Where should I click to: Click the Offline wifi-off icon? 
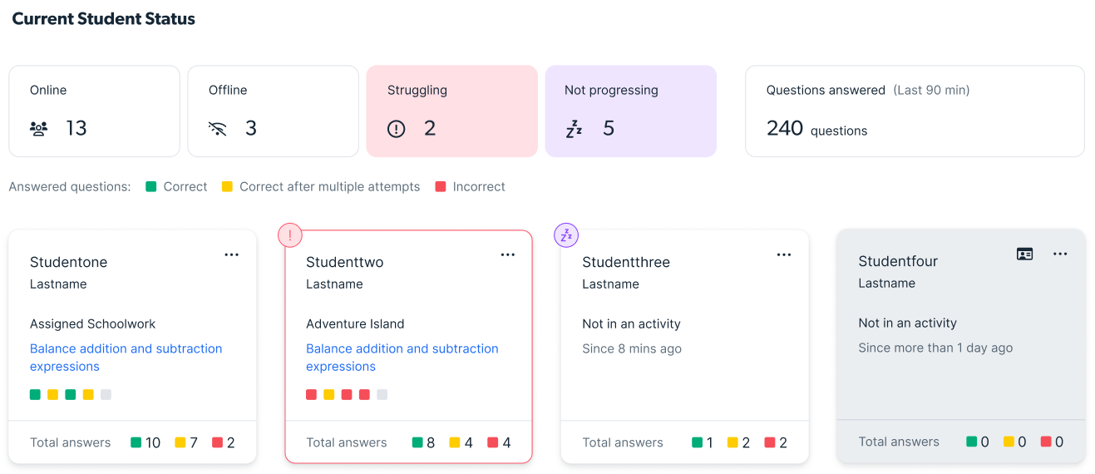[217, 129]
